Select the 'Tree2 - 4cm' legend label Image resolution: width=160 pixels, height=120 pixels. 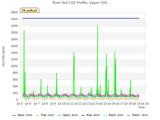pos(140,115)
